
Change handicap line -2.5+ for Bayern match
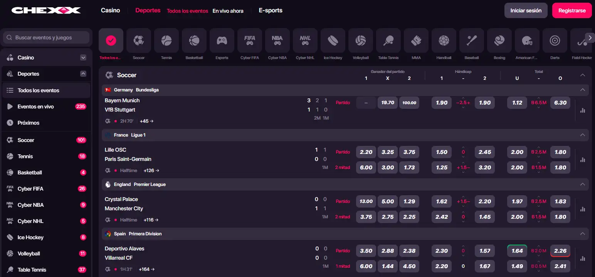pos(463,103)
